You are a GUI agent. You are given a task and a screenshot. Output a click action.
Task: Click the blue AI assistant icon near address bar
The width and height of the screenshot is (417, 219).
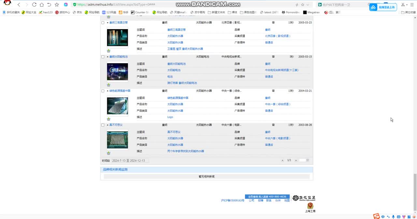pos(66,5)
